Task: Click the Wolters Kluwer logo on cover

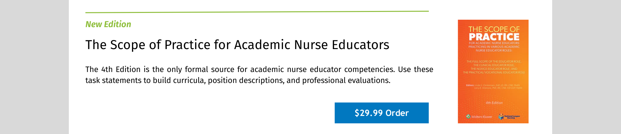Action: point(479,117)
